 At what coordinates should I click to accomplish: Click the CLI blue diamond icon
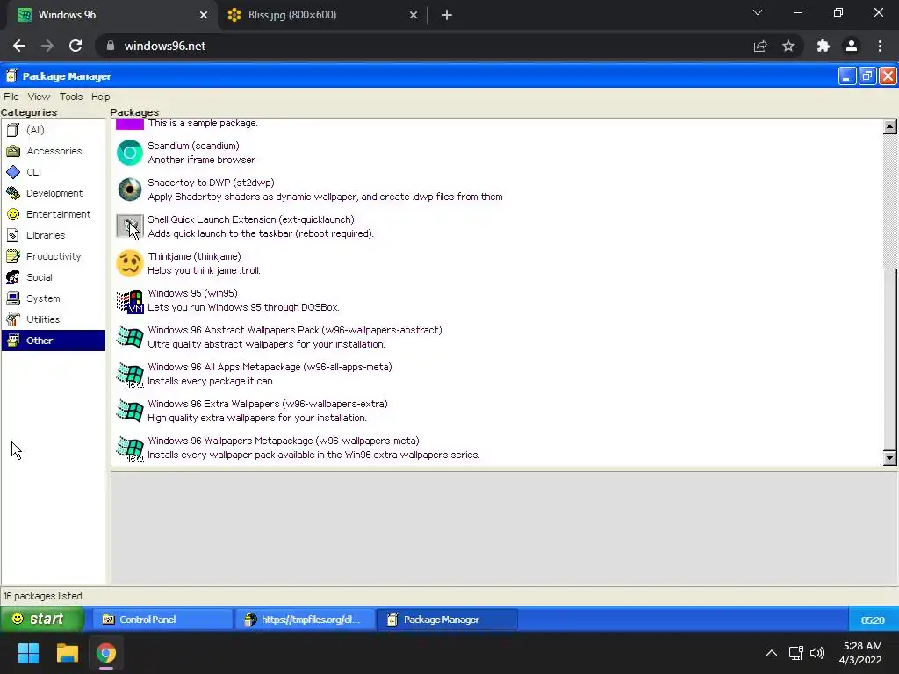pos(12,172)
